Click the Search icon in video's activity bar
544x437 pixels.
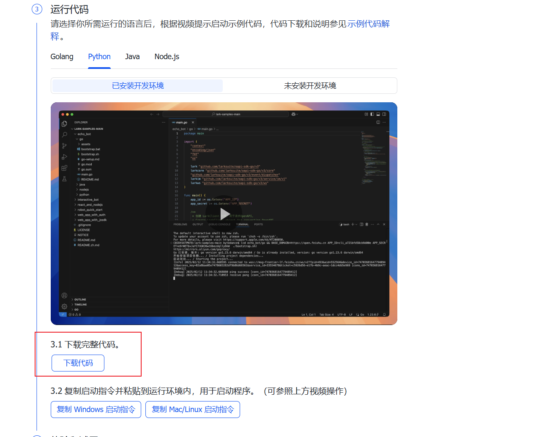pyautogui.click(x=64, y=135)
